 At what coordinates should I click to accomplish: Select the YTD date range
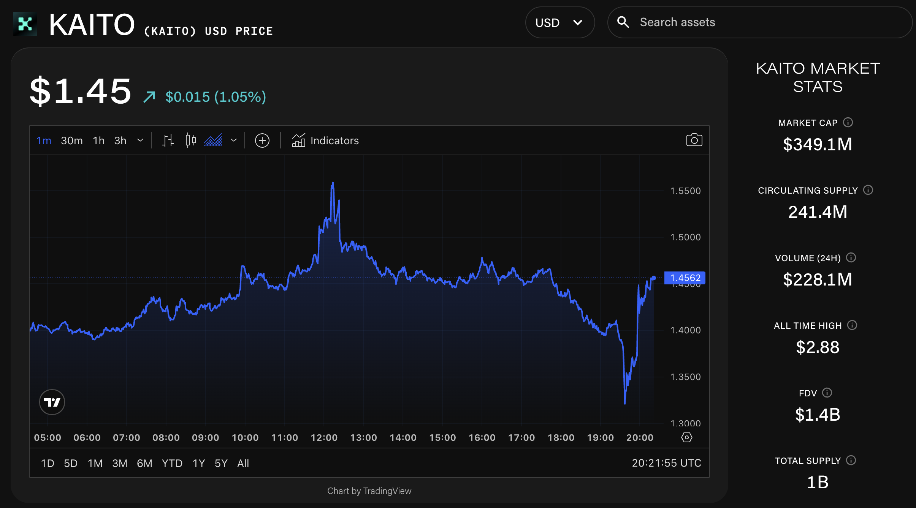(x=172, y=463)
